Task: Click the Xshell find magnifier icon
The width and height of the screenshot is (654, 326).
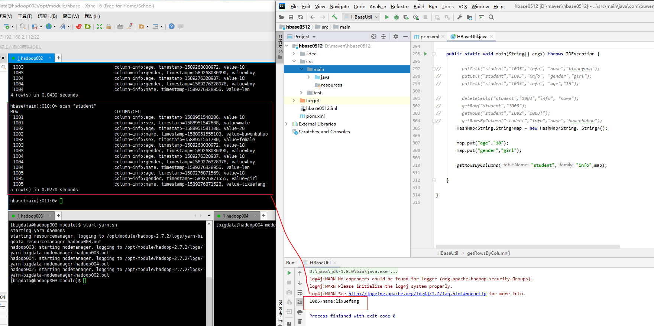Action: coord(22,26)
